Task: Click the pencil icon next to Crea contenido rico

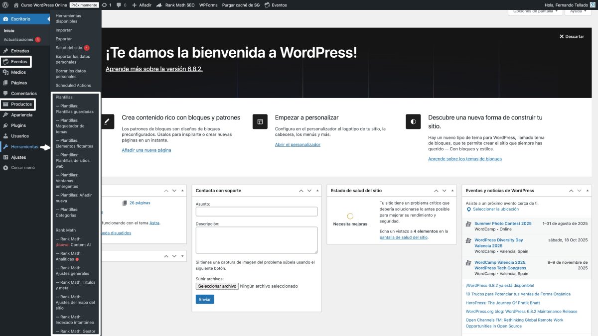Action: point(108,121)
